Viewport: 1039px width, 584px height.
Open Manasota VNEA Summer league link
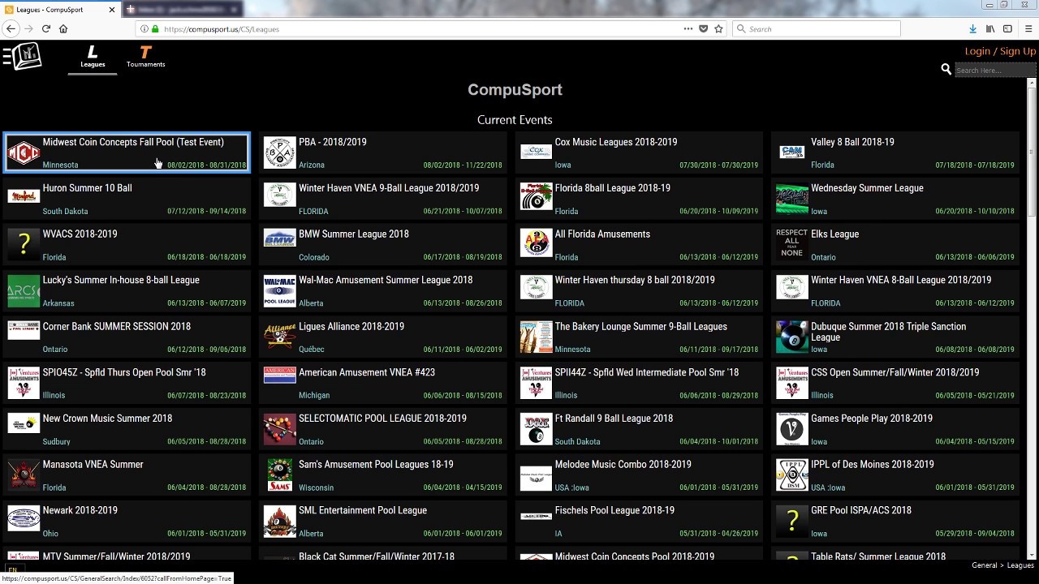tap(93, 465)
